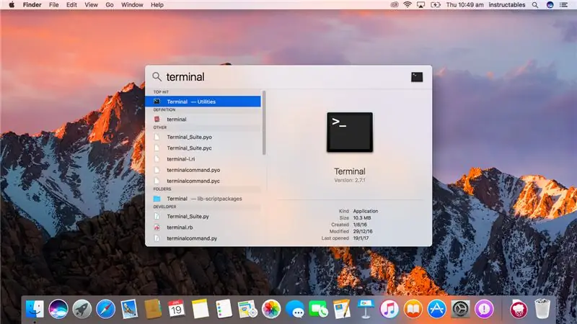Select terminalcommand.pyo result
Image resolution: width=577 pixels, height=324 pixels.
(x=203, y=170)
